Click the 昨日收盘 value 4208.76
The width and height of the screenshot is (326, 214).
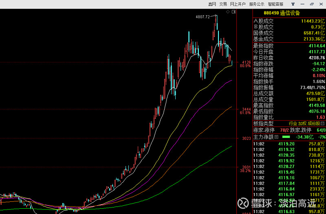coord(317,58)
